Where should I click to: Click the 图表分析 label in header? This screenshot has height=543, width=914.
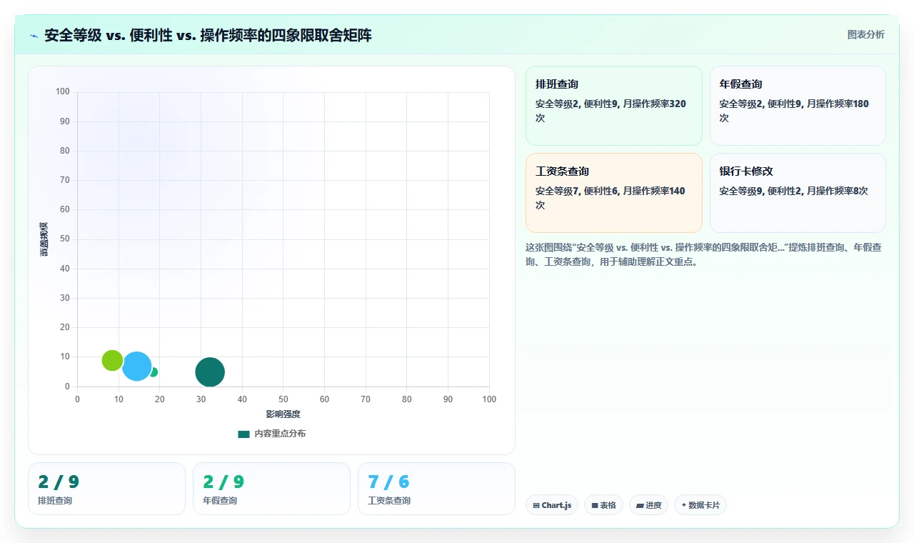pos(865,34)
